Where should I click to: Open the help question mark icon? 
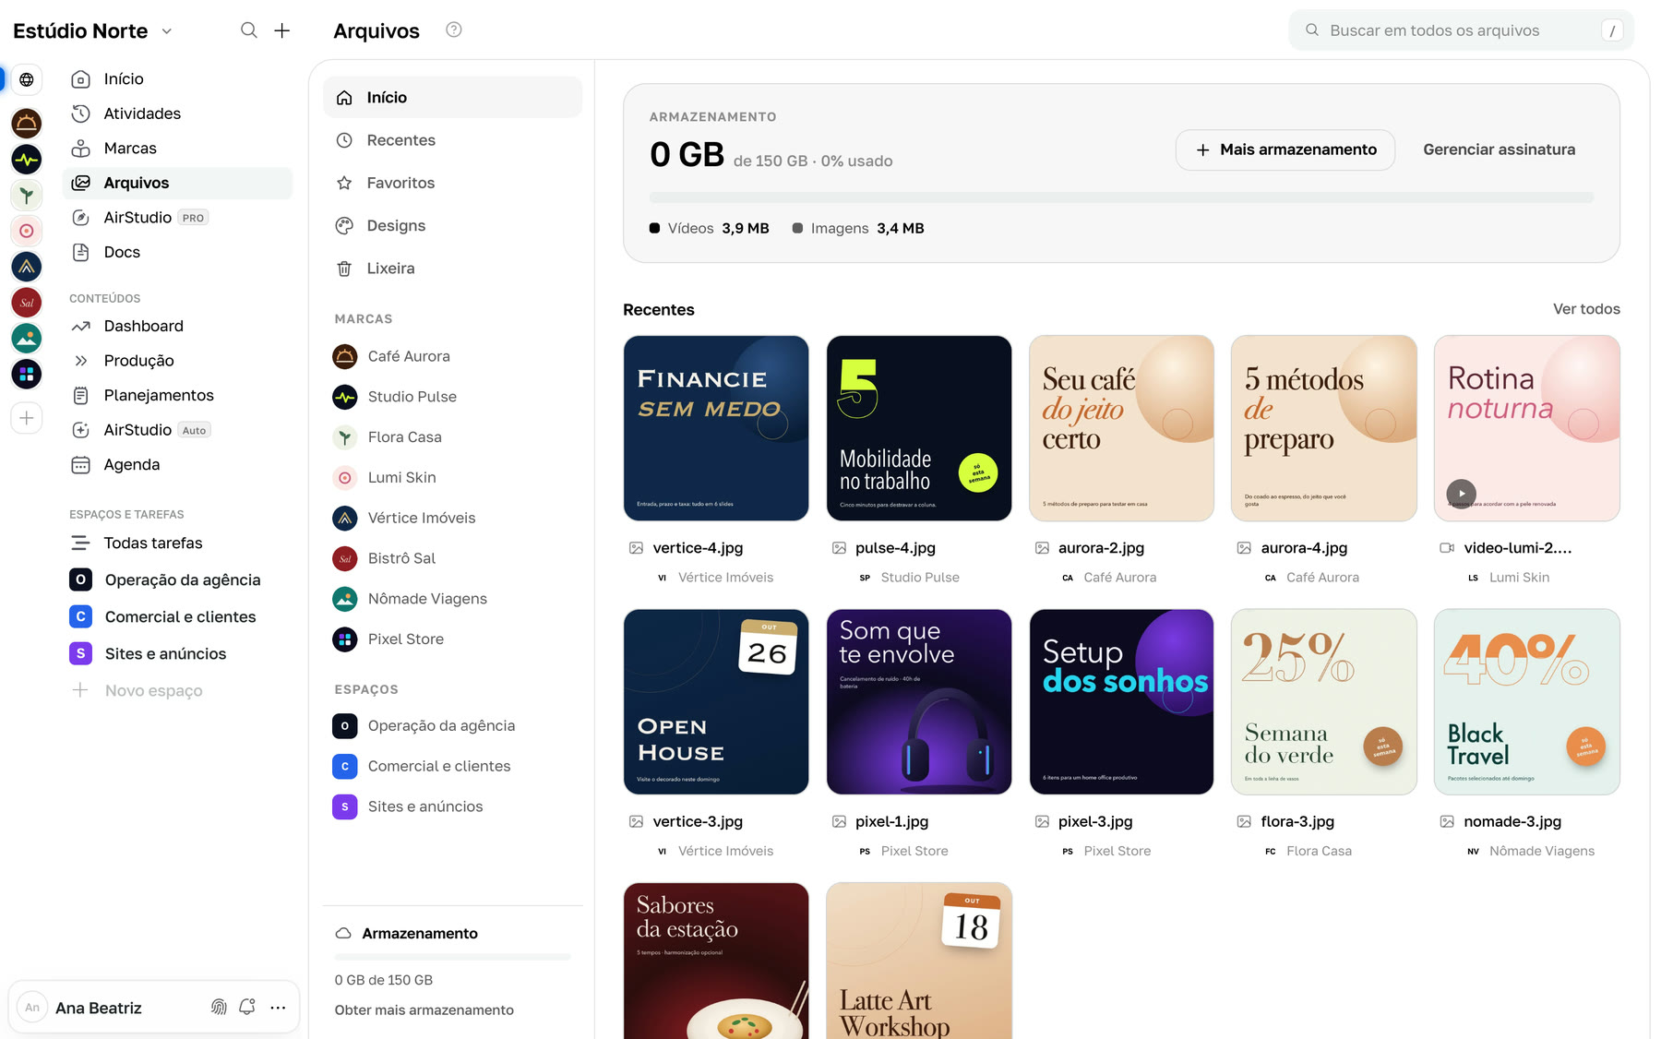click(453, 30)
